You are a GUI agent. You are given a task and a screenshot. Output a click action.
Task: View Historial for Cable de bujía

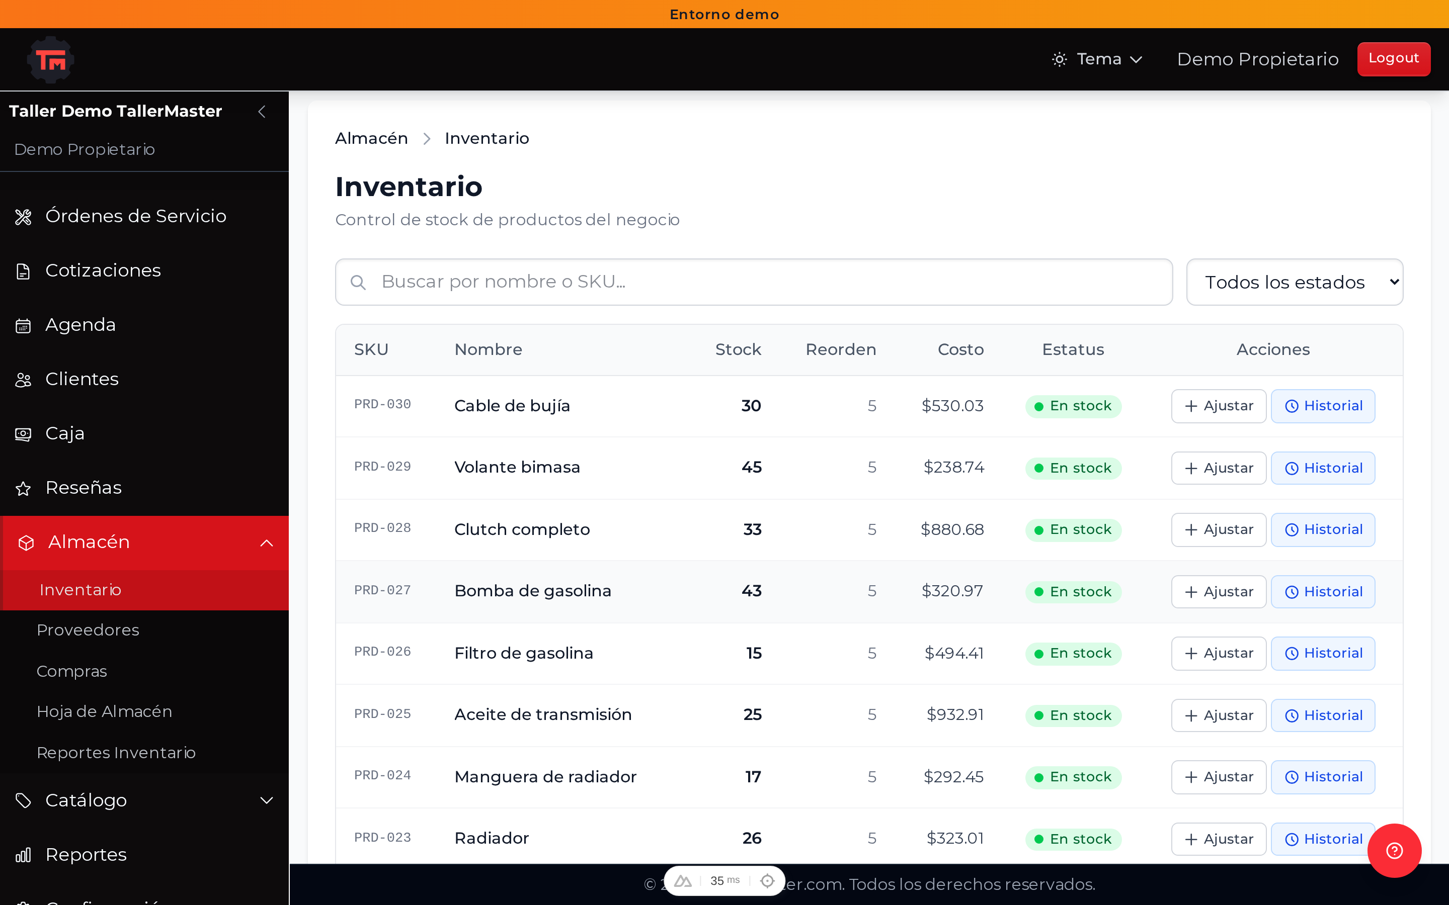(1323, 406)
